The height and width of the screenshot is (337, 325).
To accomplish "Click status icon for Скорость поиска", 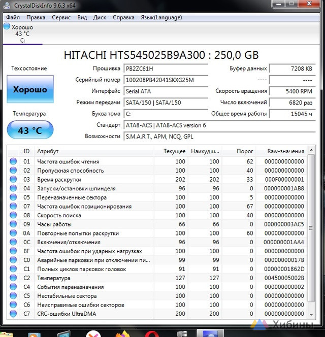I will 13,215.
